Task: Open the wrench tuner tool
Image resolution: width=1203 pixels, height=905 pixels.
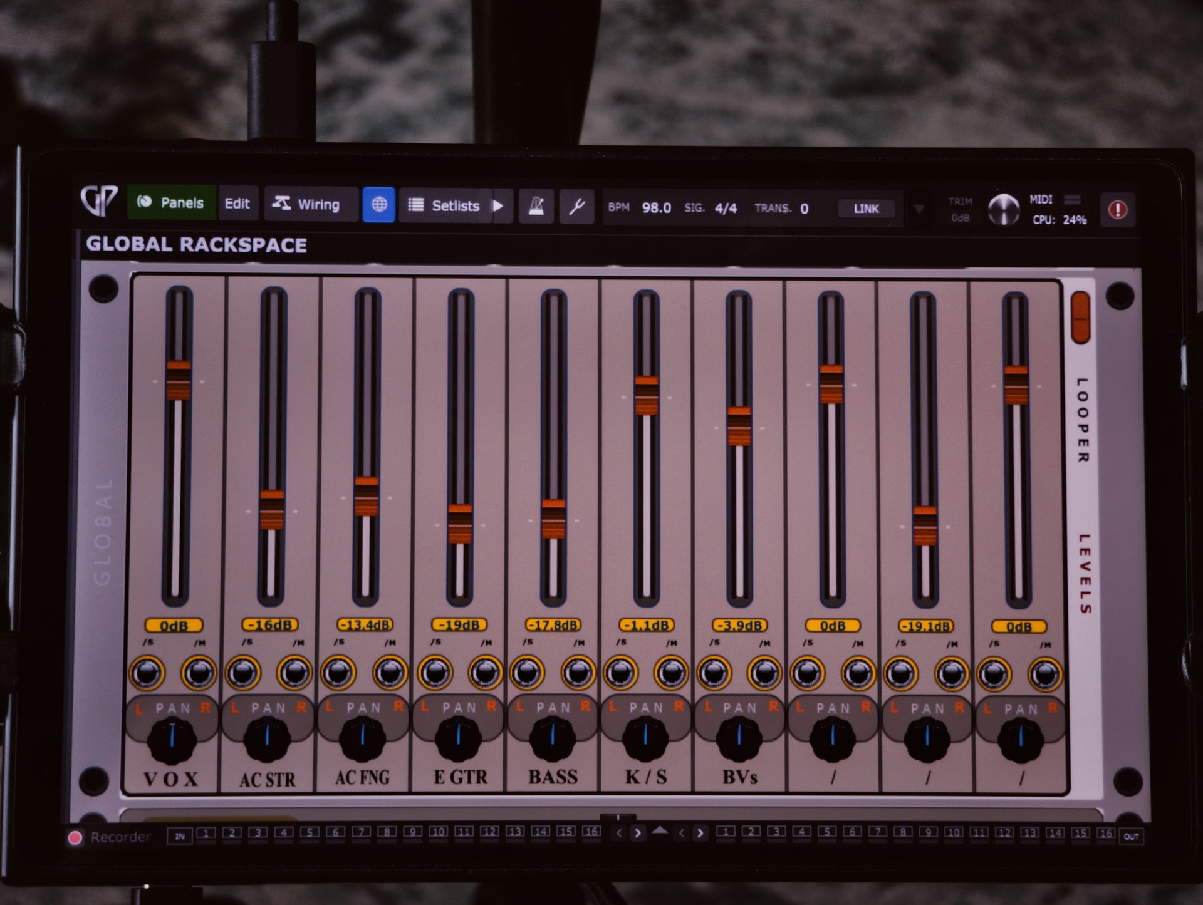Action: (x=576, y=206)
